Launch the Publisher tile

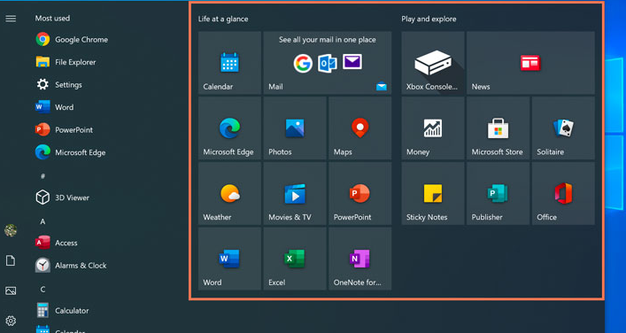(x=498, y=193)
